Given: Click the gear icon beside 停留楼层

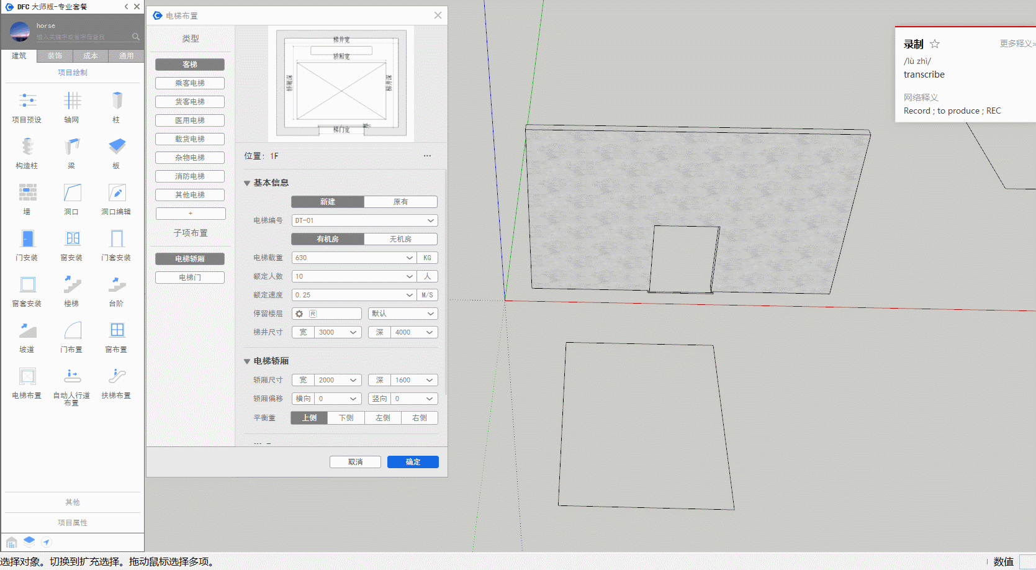Looking at the screenshot, I should pos(299,314).
